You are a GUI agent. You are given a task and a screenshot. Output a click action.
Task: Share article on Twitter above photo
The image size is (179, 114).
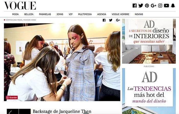coord(111,20)
